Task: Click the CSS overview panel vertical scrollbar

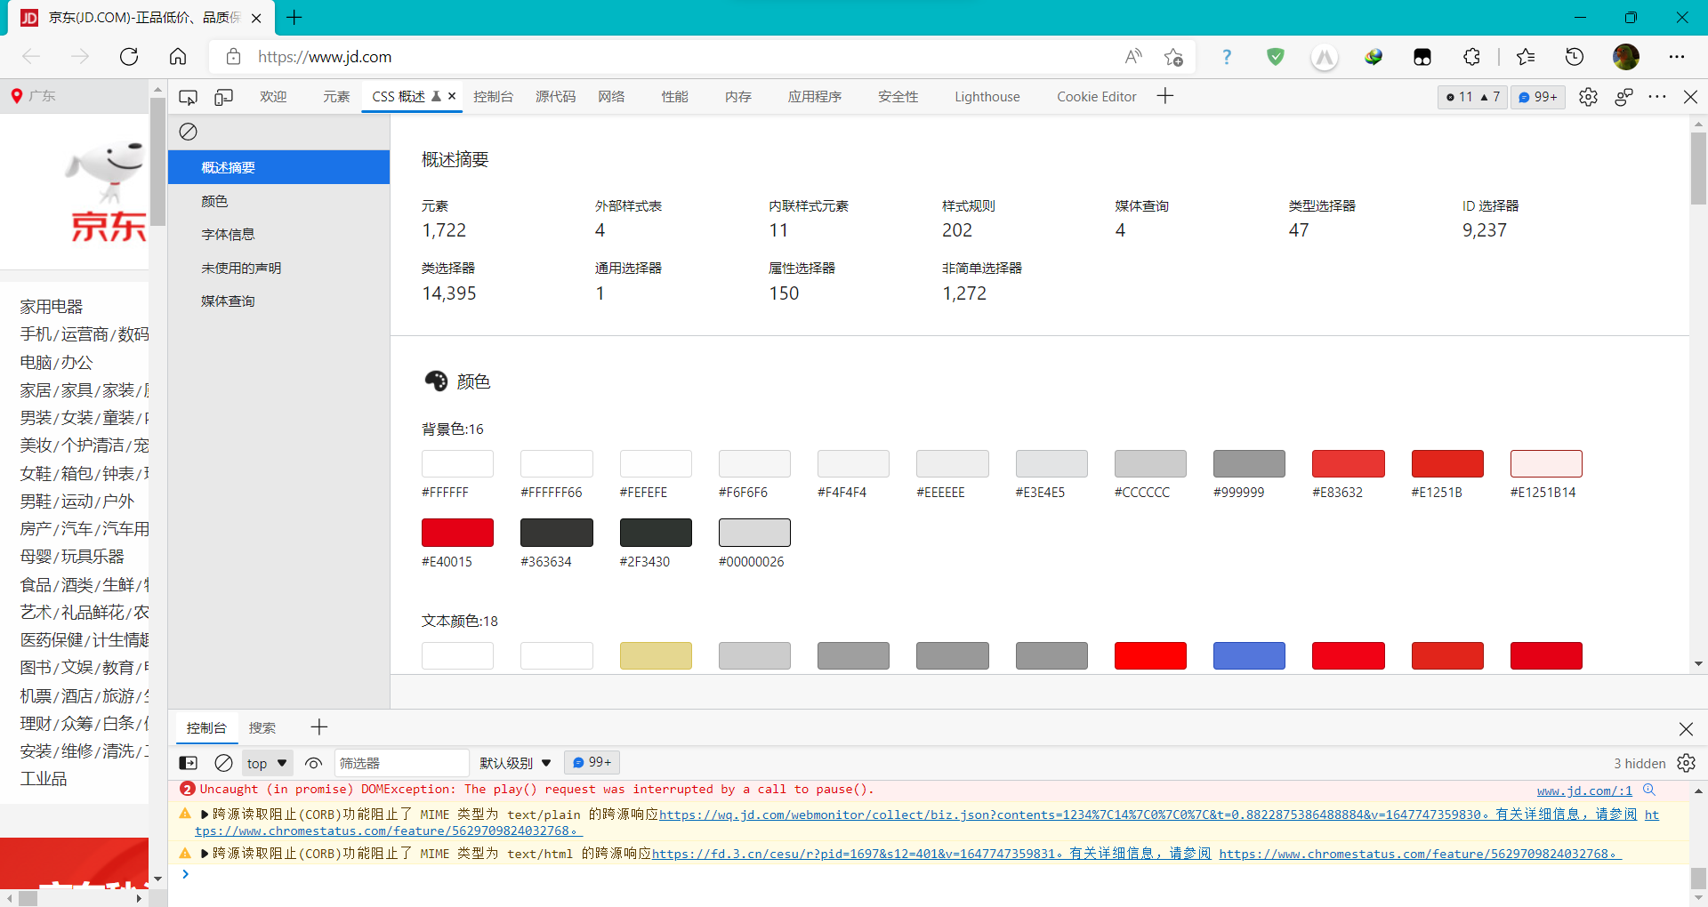Action: click(1698, 169)
